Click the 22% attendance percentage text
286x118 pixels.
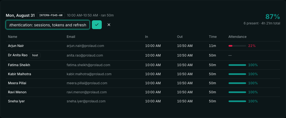coord(252,46)
